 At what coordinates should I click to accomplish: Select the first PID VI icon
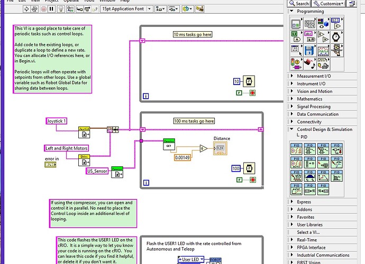(296, 149)
